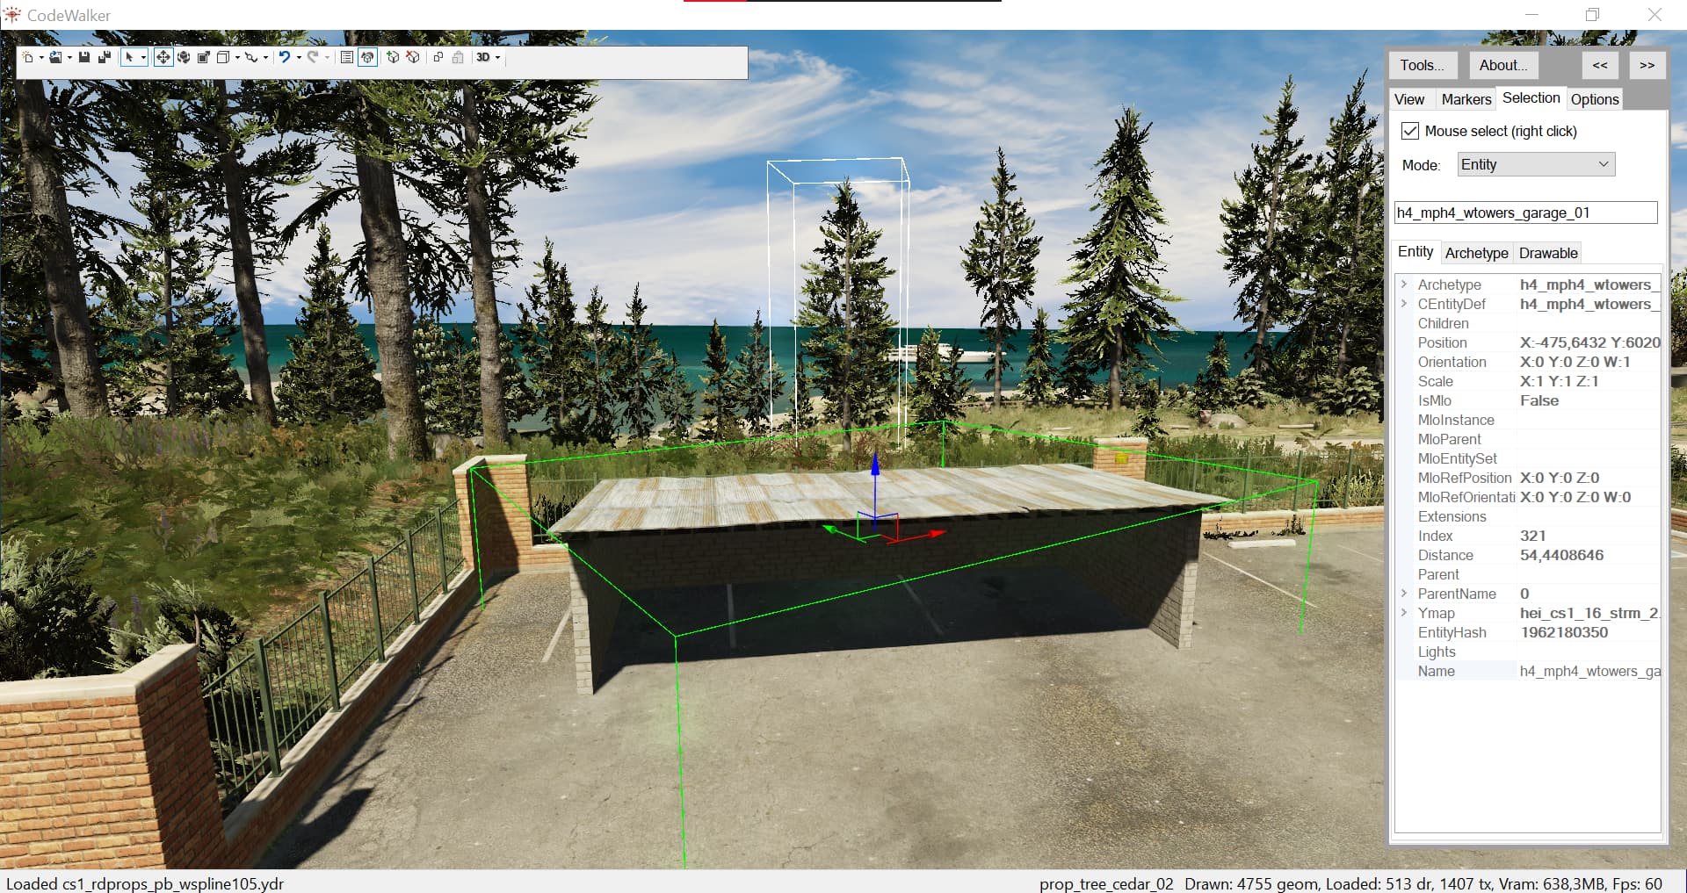Image resolution: width=1687 pixels, height=893 pixels.
Task: Click the snapping tool icon
Action: coord(251,57)
